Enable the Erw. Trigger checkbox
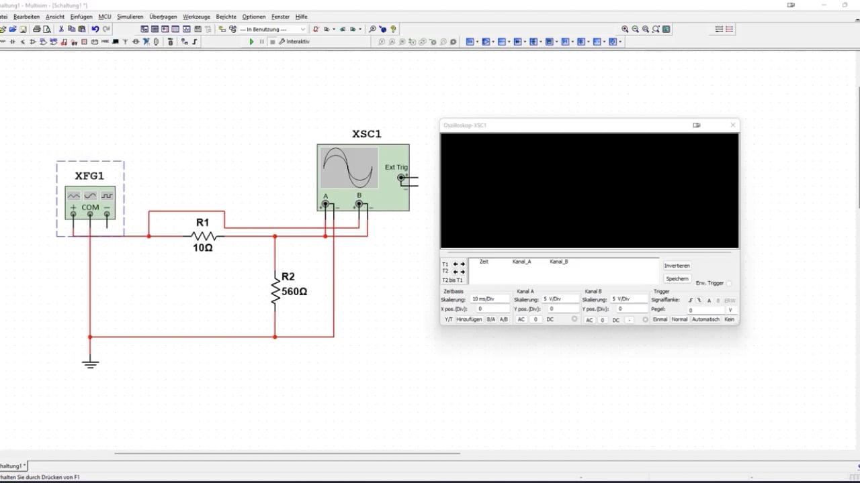 coord(729,283)
